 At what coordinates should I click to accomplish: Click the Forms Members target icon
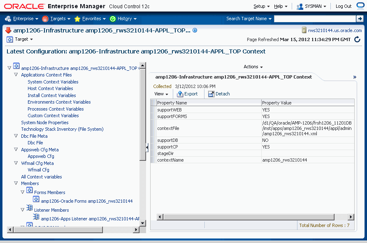pyautogui.click(x=29, y=190)
